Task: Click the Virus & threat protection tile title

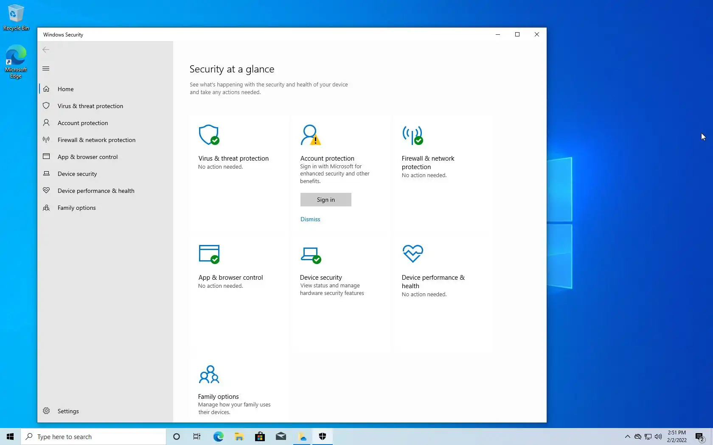Action: click(x=233, y=159)
